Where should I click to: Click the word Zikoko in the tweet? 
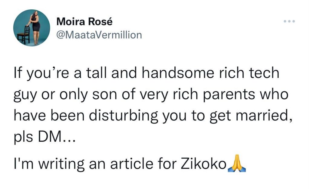207,164
